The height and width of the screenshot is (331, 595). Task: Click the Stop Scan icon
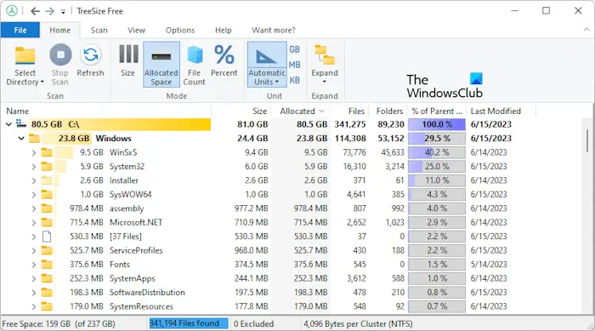tap(60, 54)
